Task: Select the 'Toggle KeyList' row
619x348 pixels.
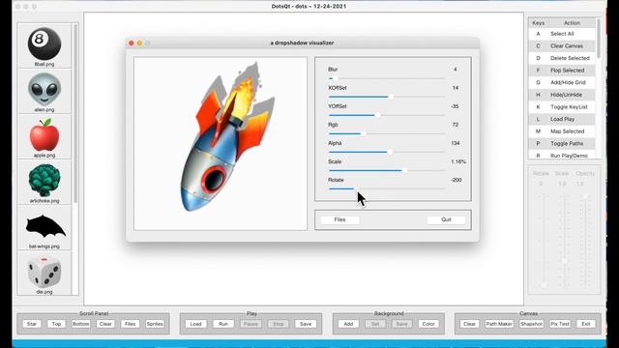Action: (x=562, y=107)
